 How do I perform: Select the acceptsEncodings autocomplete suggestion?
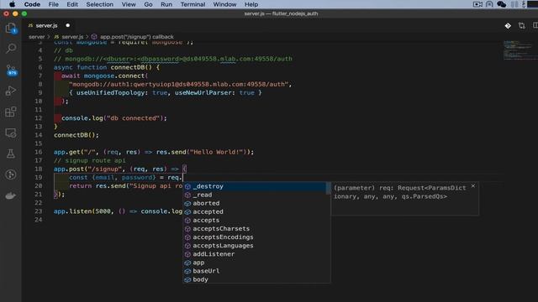(256, 237)
